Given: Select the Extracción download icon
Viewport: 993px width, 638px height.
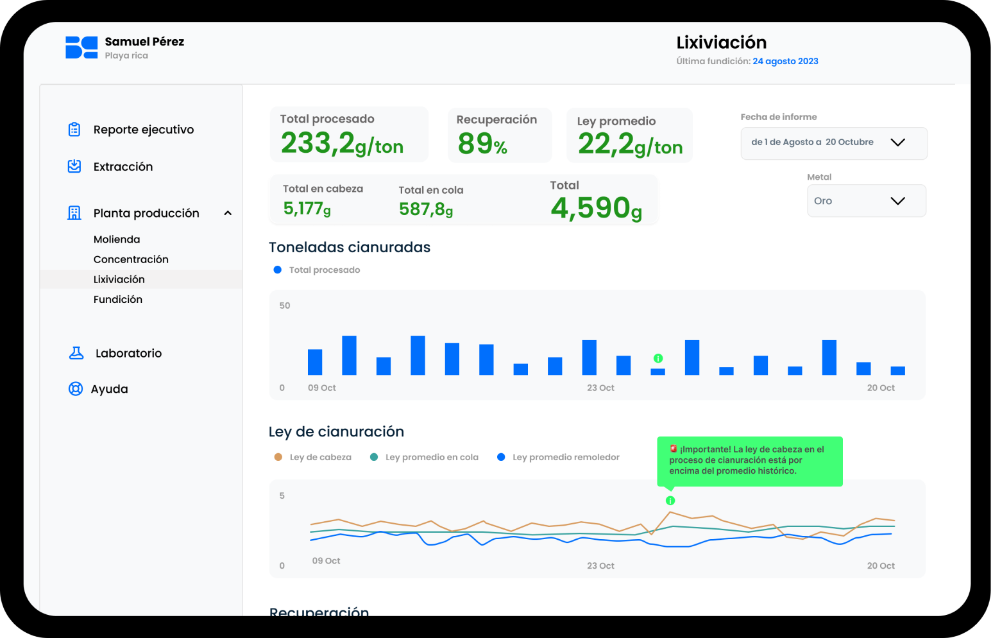Looking at the screenshot, I should pyautogui.click(x=74, y=166).
